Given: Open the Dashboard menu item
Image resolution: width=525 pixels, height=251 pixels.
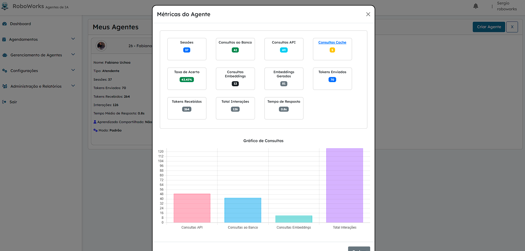Looking at the screenshot, I should click(x=20, y=24).
